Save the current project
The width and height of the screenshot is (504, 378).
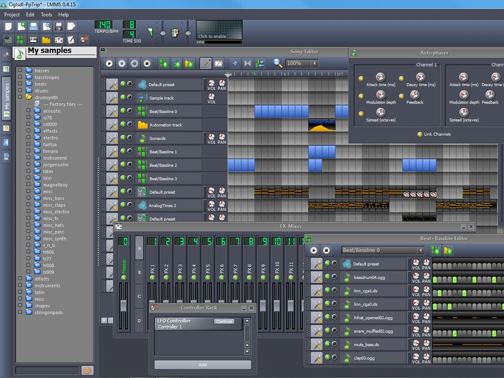tap(59, 26)
